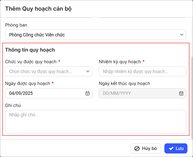Expand Phòng ban dropdown using its chevron
This screenshot has height=157, width=193.
click(x=181, y=35)
